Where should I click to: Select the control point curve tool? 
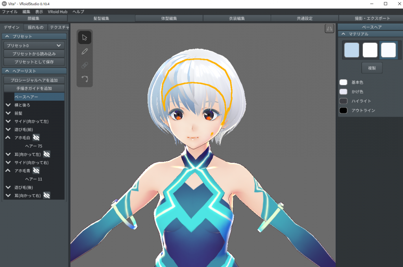[84, 79]
